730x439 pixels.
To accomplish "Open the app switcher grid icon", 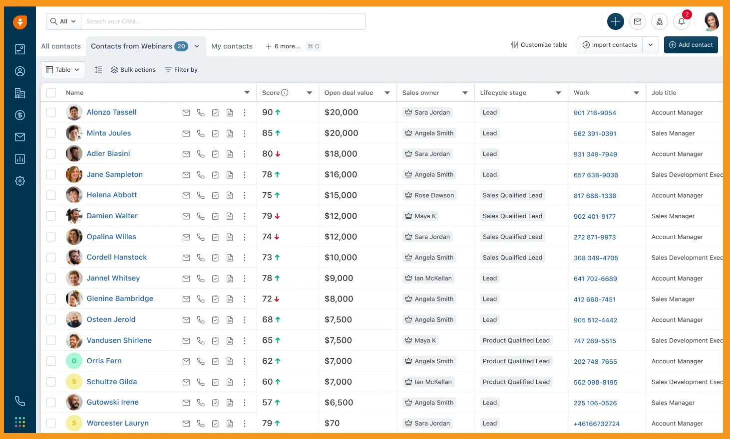I will tap(20, 422).
